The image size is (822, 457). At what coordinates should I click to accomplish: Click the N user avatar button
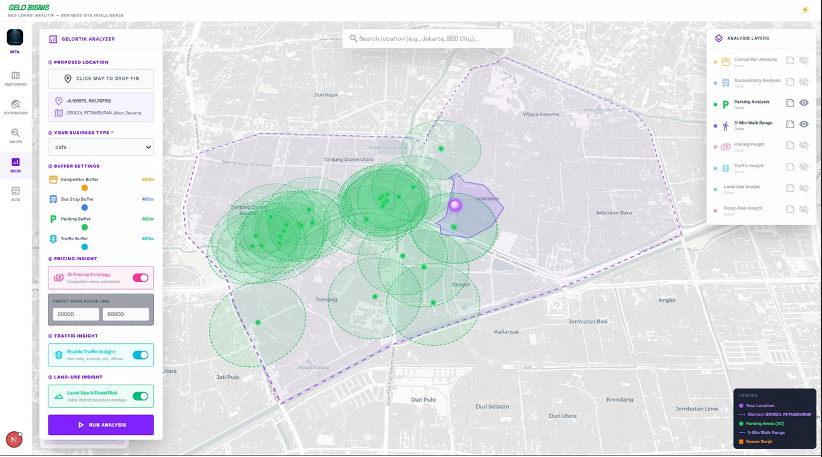[14, 439]
